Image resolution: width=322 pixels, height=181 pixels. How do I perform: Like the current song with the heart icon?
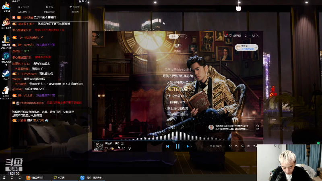tap(107, 148)
